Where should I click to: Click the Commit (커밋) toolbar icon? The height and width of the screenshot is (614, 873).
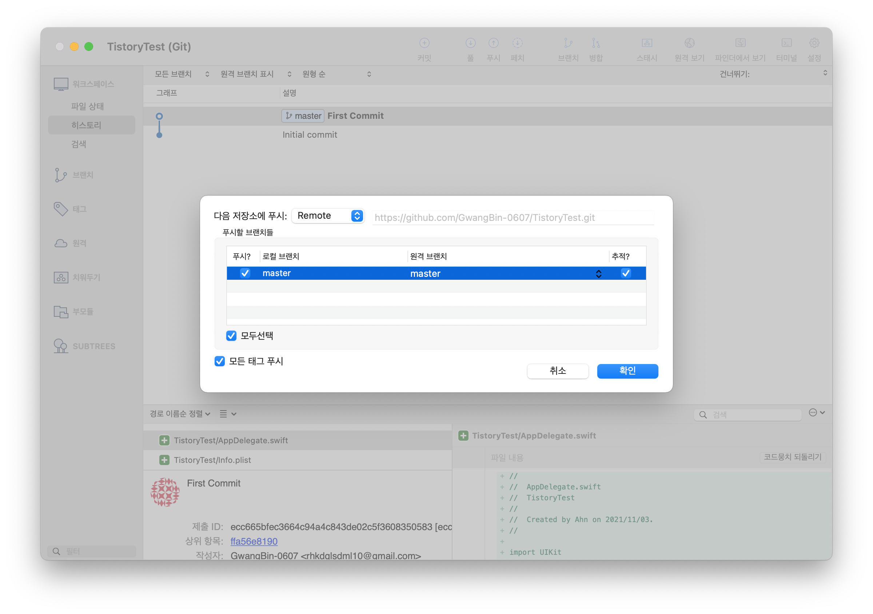tap(424, 43)
